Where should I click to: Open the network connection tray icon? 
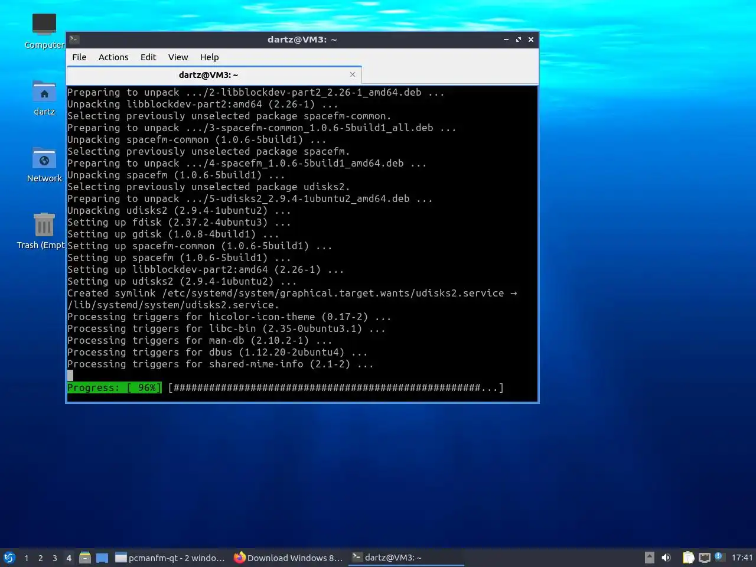click(704, 558)
